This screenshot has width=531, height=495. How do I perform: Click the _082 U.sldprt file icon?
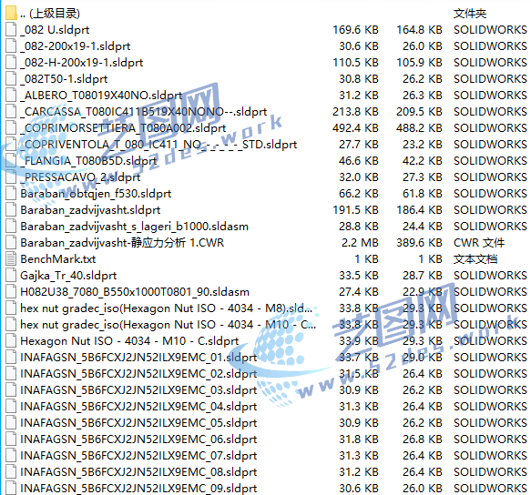point(11,30)
